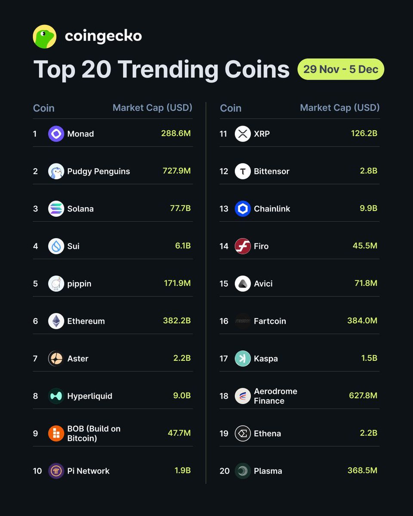The image size is (413, 516).
Task: Click the Kaspa coin icon
Action: tap(243, 358)
